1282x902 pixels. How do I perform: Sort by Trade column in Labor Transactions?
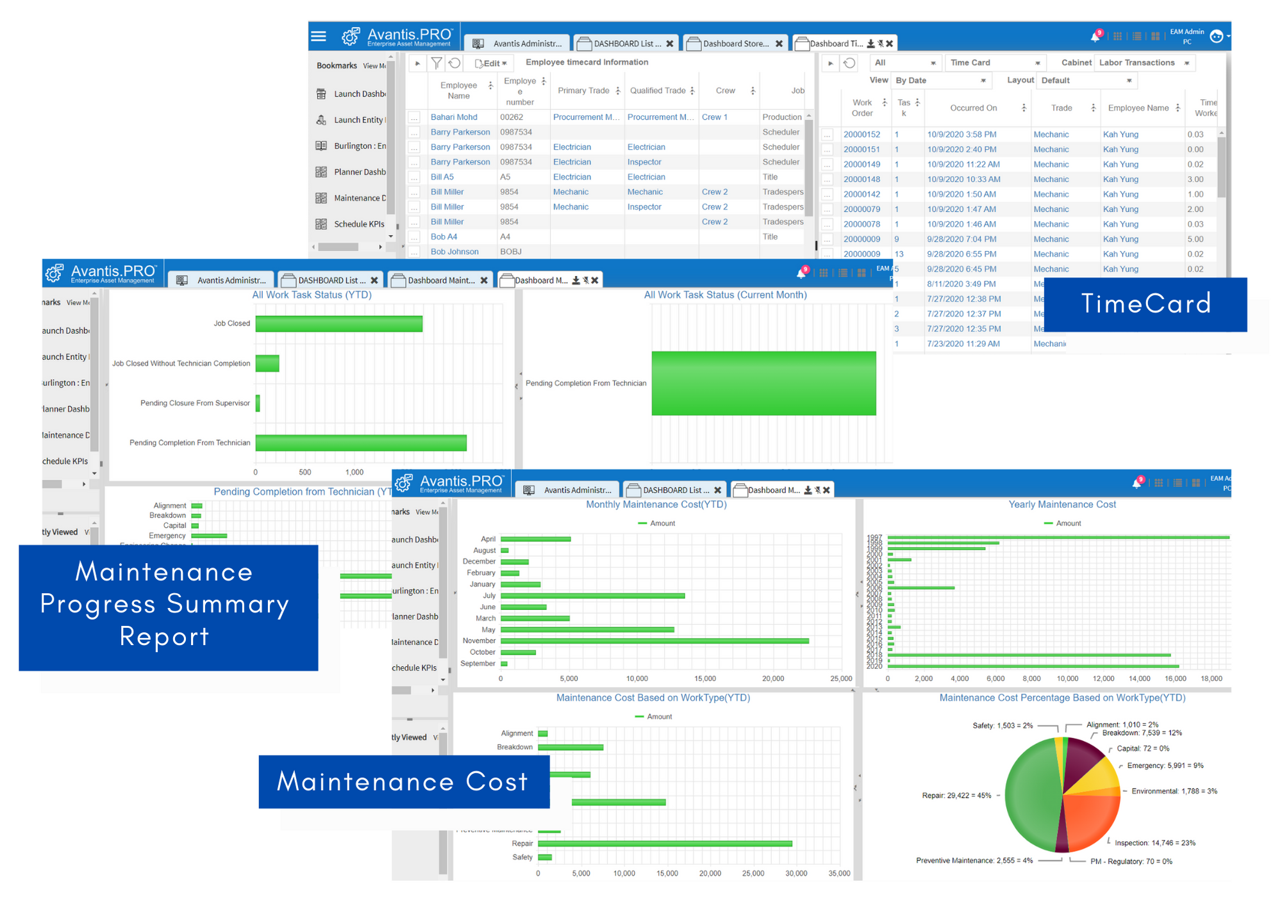point(1093,108)
